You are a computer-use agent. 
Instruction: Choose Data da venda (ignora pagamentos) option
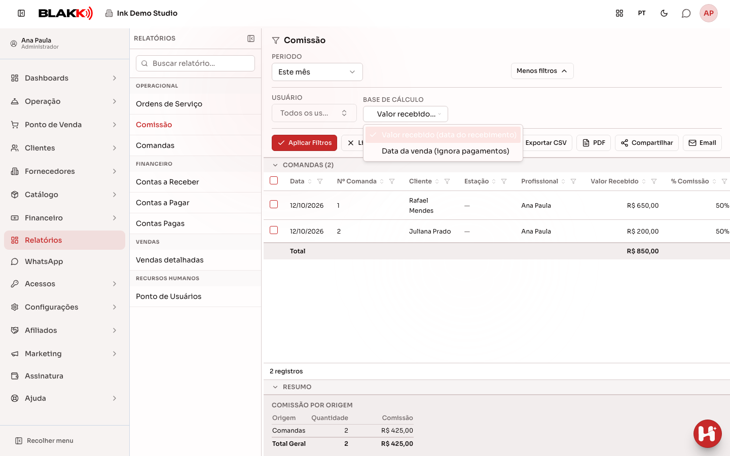pyautogui.click(x=444, y=151)
